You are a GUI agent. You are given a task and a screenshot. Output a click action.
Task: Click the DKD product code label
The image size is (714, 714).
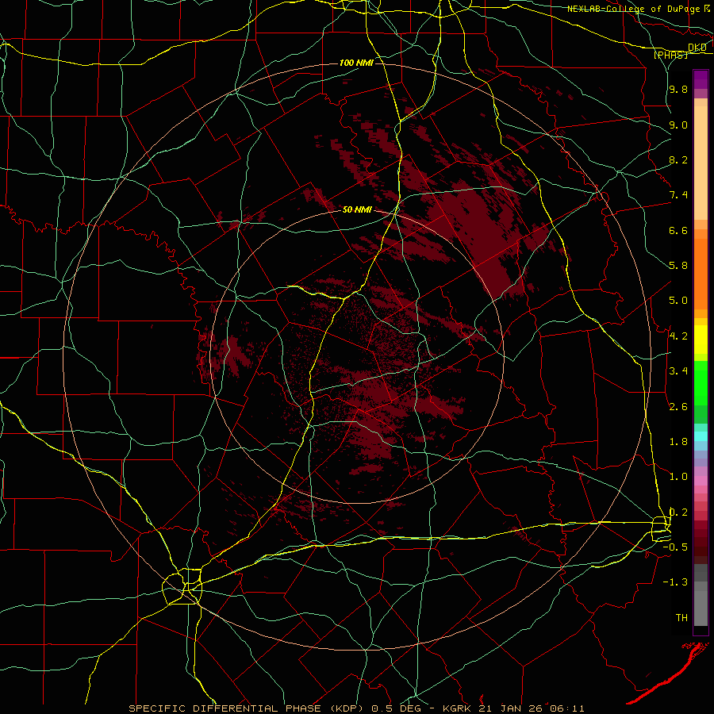pyautogui.click(x=697, y=48)
